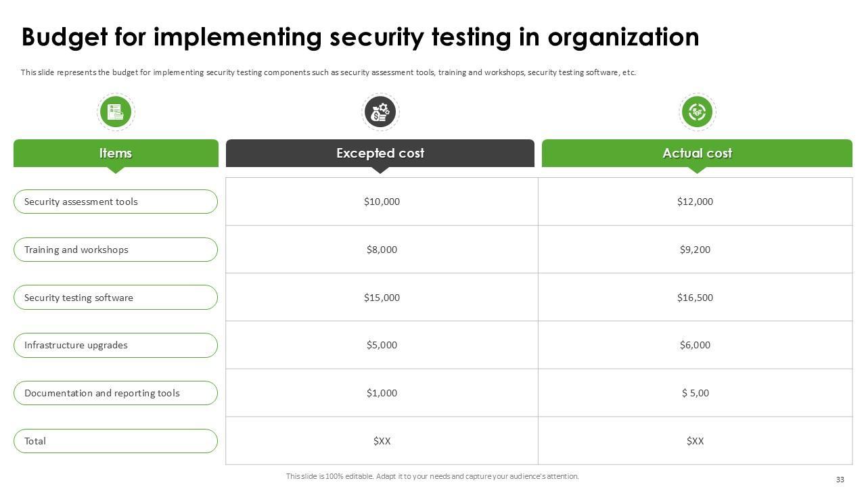Select the $15,000 expected cost cell

pos(382,298)
